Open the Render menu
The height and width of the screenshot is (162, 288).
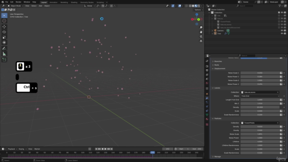click(x=18, y=2)
